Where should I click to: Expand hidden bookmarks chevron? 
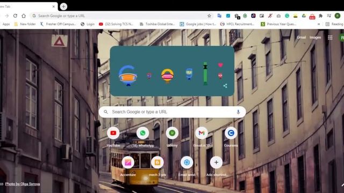[x=319, y=24]
